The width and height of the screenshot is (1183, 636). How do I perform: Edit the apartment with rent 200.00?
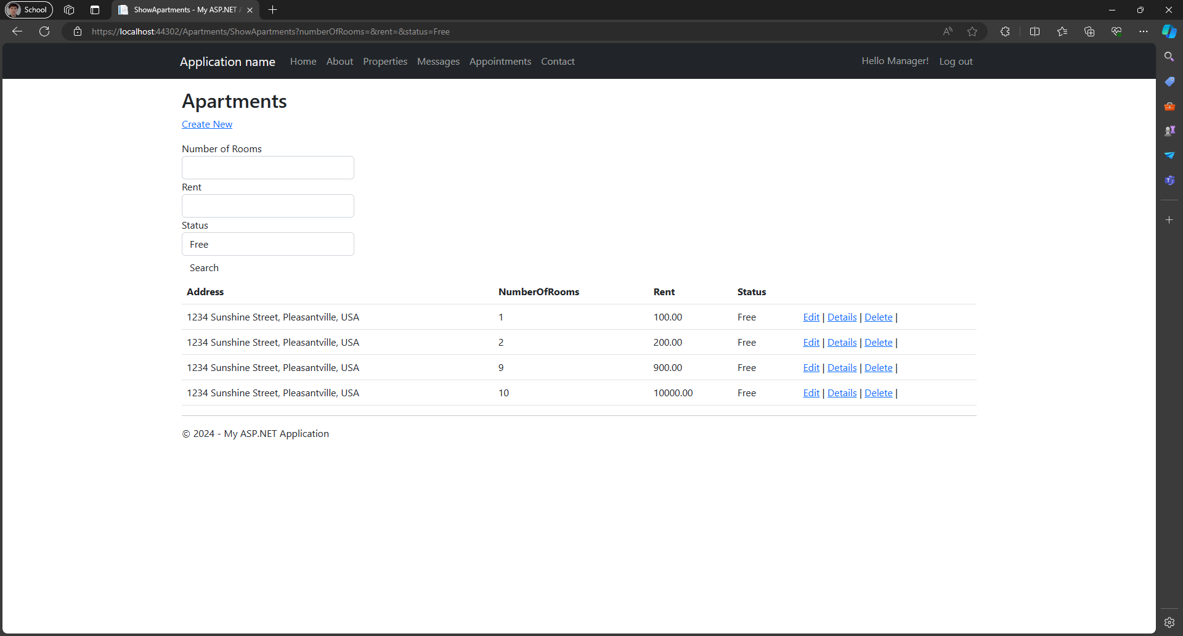coord(811,343)
